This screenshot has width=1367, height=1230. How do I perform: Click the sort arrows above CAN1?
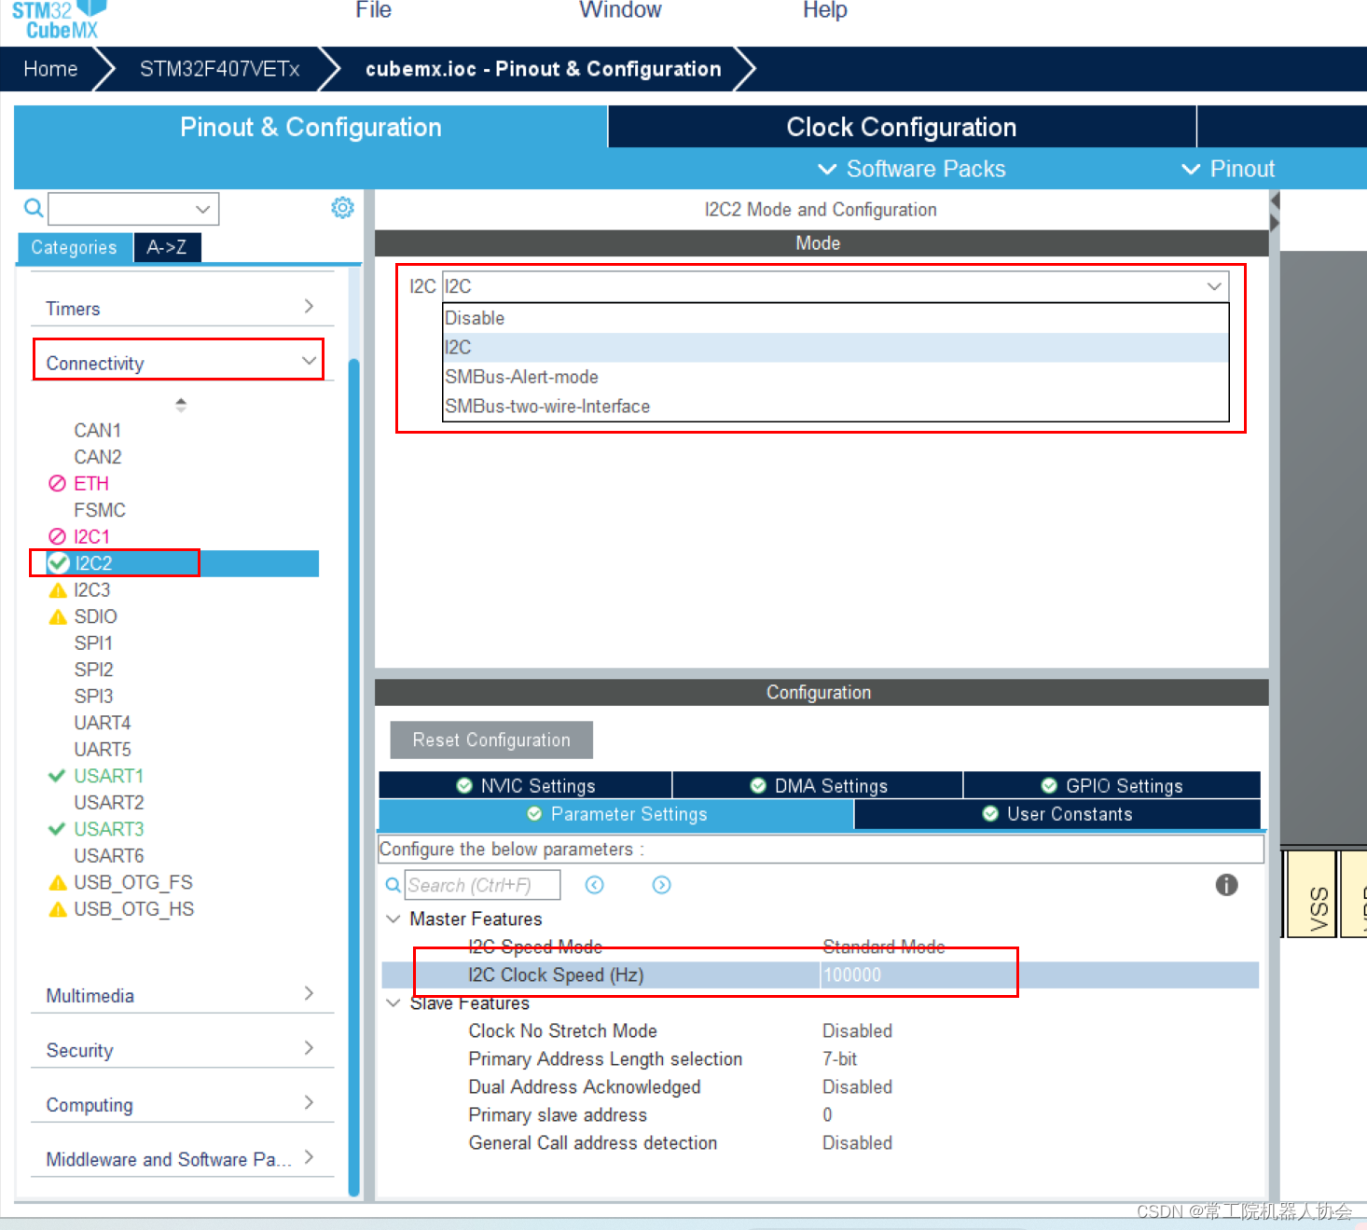coord(181,405)
